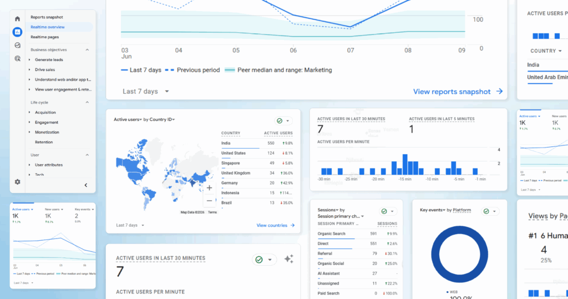Click the Unassigned sessions row
This screenshot has width=568, height=299.
(358, 283)
